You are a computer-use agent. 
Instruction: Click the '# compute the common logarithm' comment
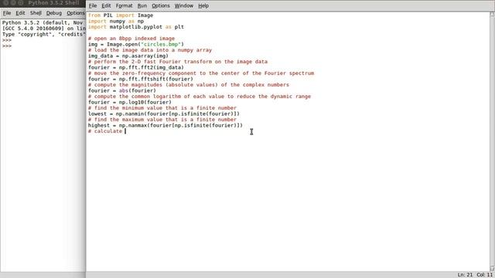pos(200,96)
